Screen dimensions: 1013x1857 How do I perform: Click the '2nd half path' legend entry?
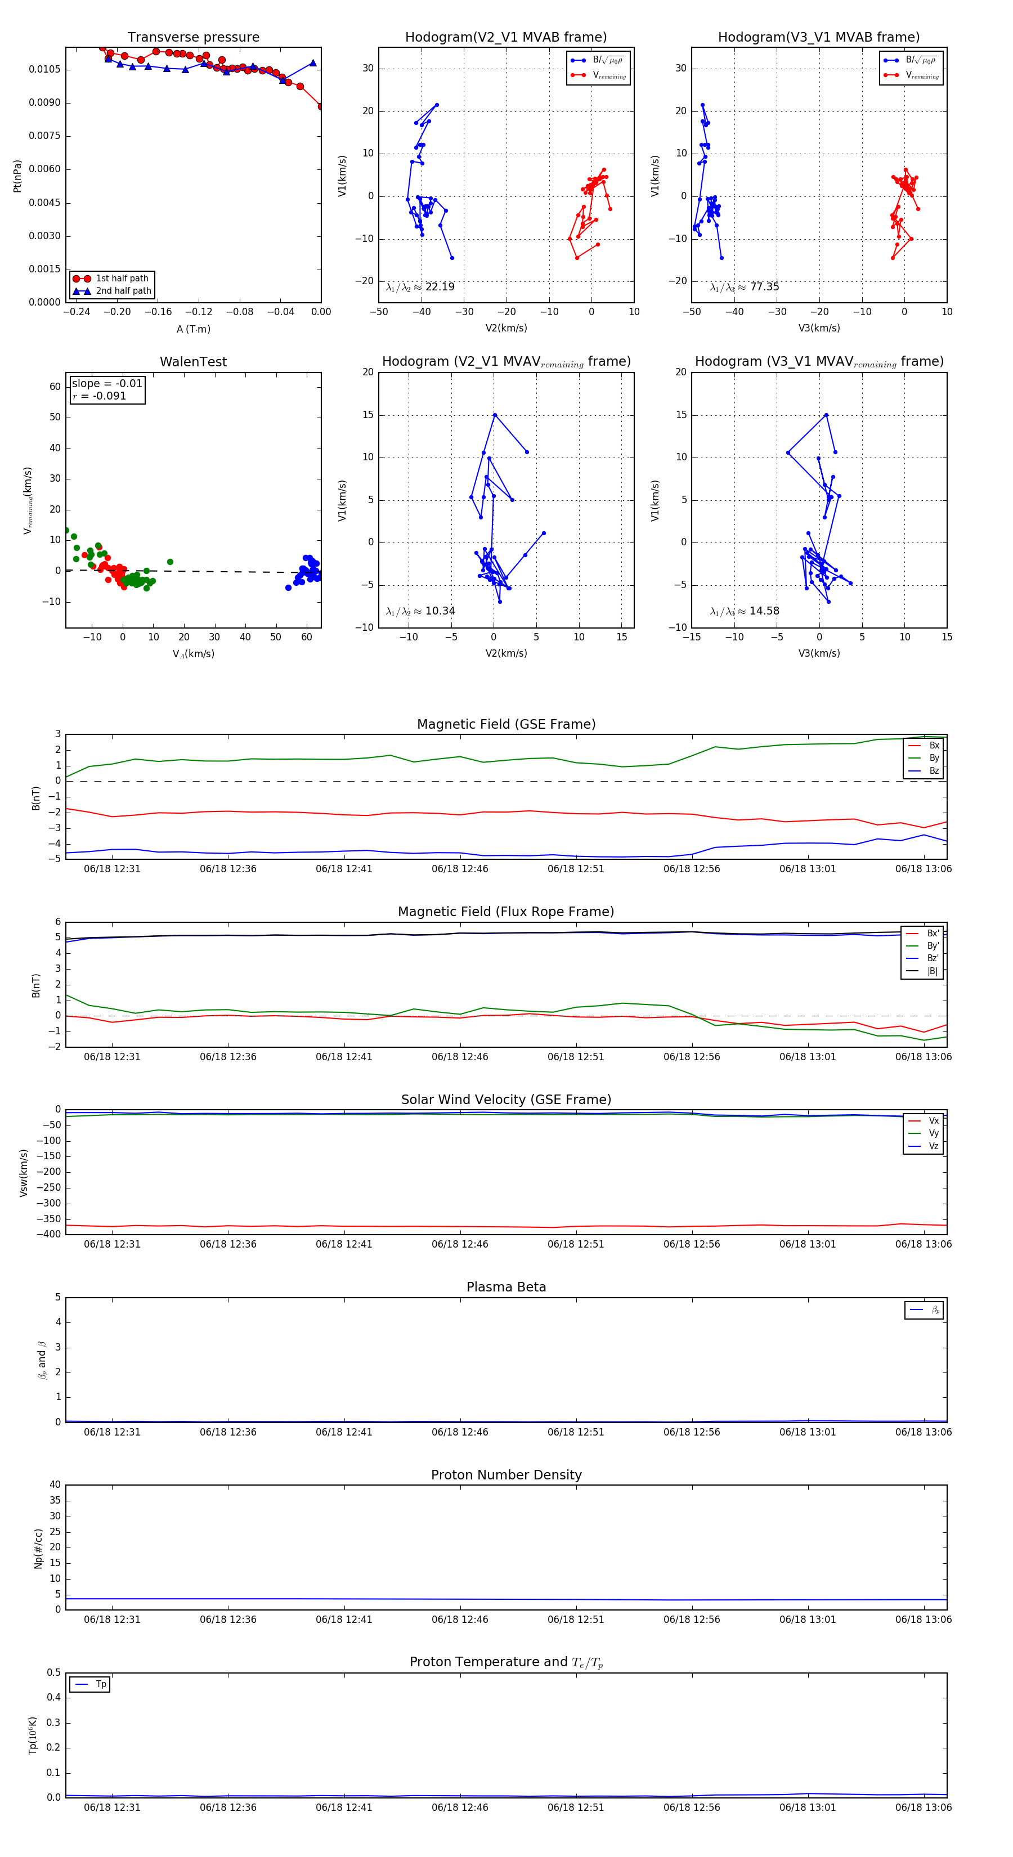(112, 291)
